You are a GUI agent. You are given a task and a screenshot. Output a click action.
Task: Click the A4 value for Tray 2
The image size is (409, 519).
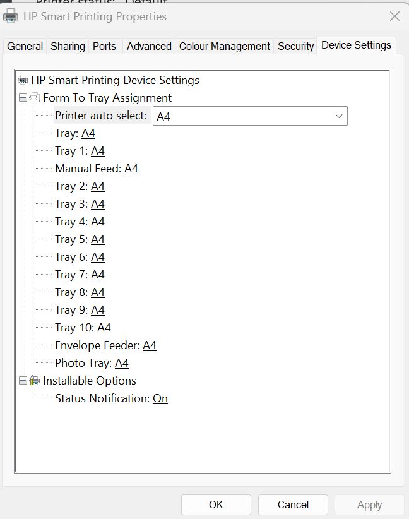pyautogui.click(x=98, y=186)
